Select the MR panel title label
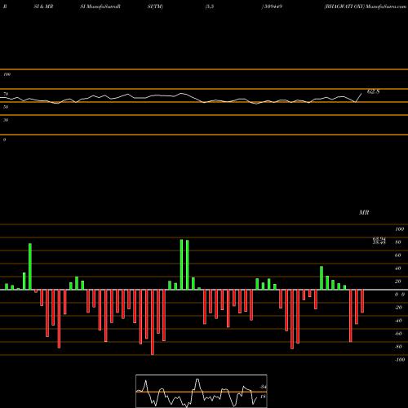Viewport: 408px width, 408px height. (364, 212)
